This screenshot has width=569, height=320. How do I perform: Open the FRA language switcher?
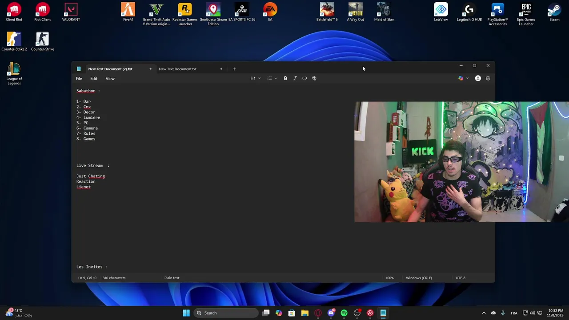click(514, 313)
